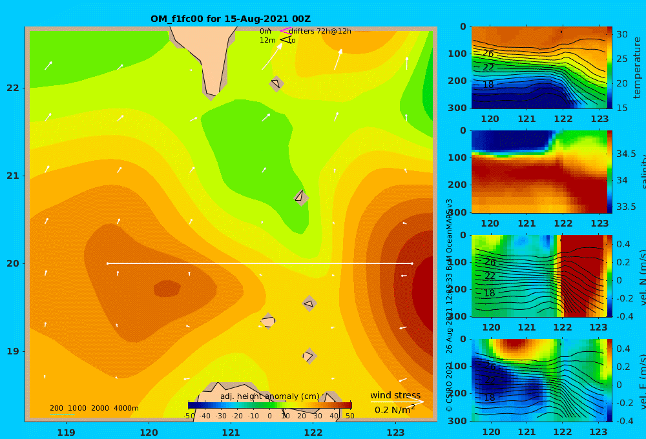This screenshot has height=439, width=646.
Task: Click the temperature panel color bar
Action: click(610, 67)
